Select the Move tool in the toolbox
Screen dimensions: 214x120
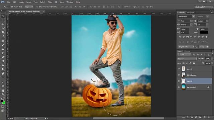[3, 16]
